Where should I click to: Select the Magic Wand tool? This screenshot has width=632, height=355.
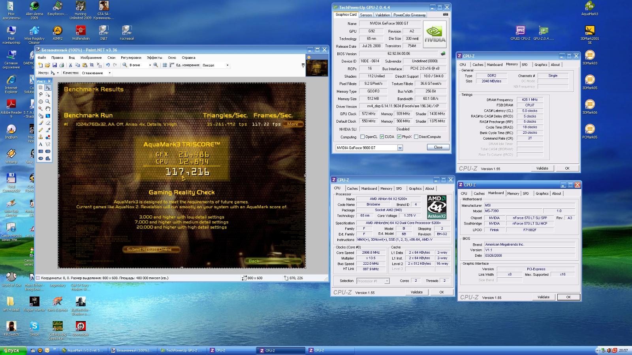(x=40, y=108)
